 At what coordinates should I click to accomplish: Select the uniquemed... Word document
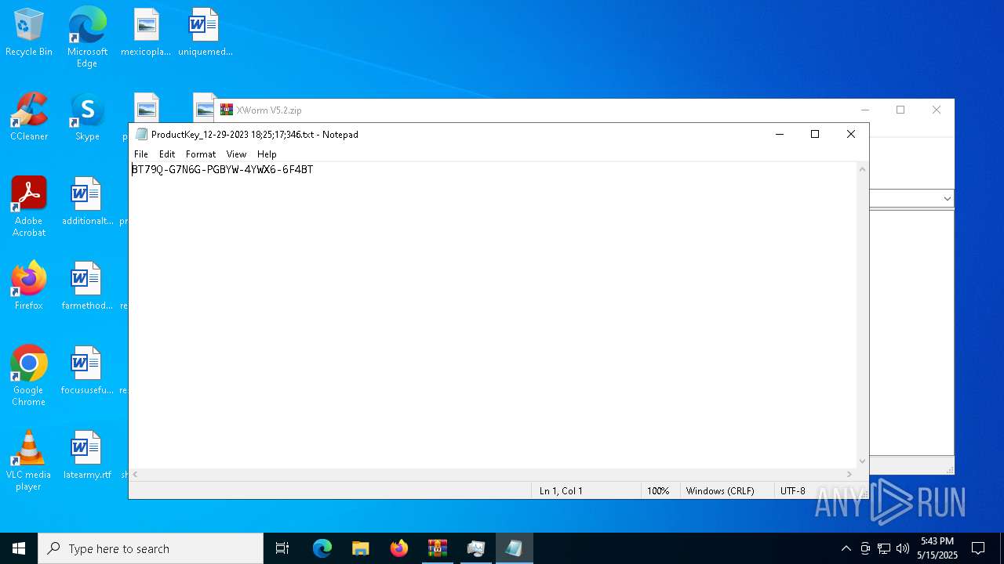tap(205, 33)
